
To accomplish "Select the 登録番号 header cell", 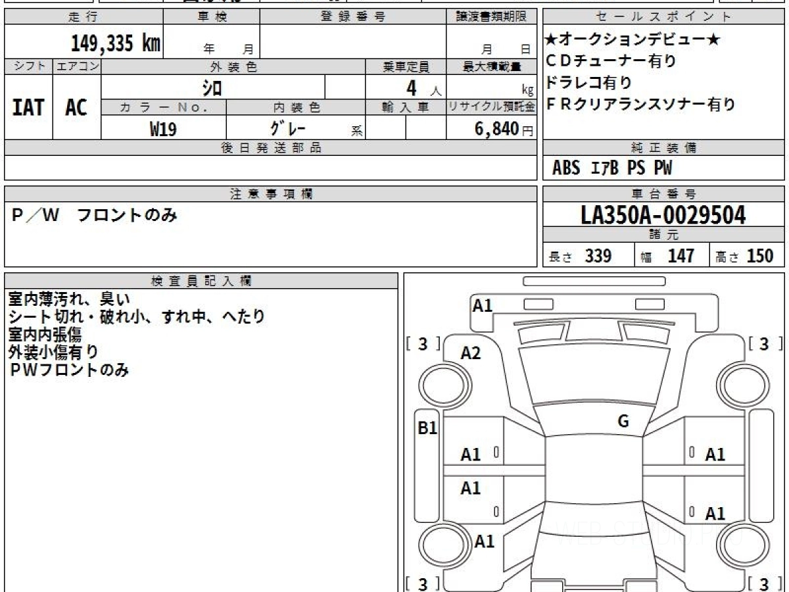I will 353,18.
